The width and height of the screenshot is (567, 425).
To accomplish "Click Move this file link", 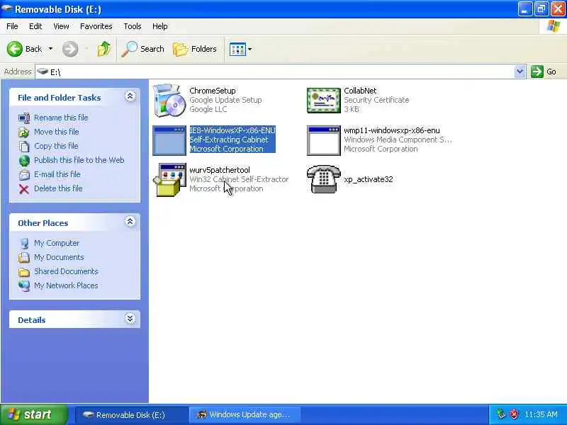I will pos(57,132).
